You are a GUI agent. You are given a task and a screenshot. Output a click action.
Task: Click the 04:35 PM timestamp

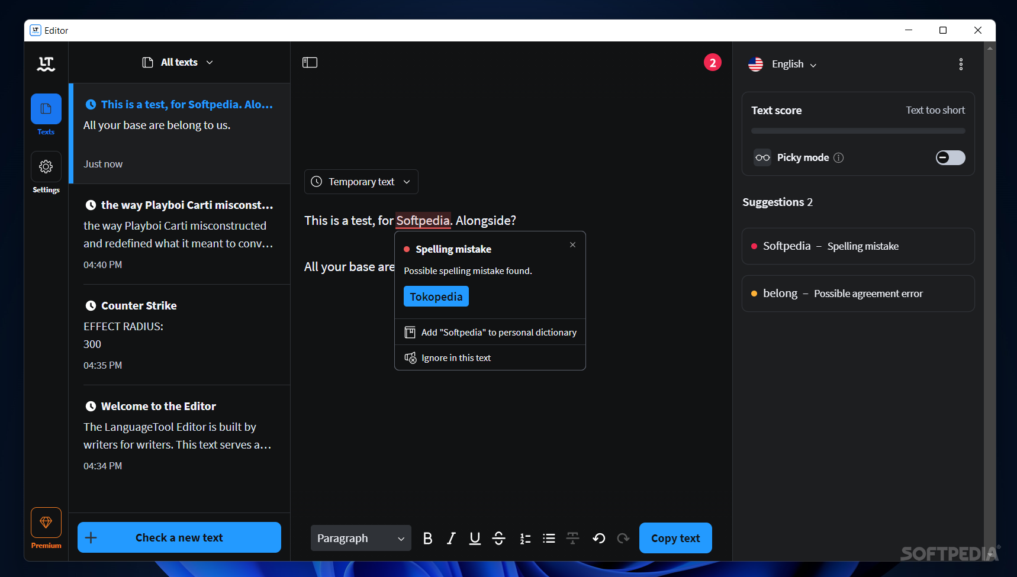103,365
